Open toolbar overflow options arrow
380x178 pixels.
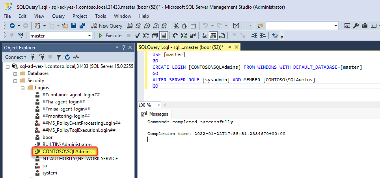[x=282, y=37]
